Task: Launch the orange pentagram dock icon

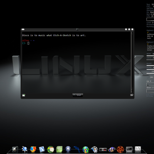Action: pyautogui.click(x=120, y=149)
